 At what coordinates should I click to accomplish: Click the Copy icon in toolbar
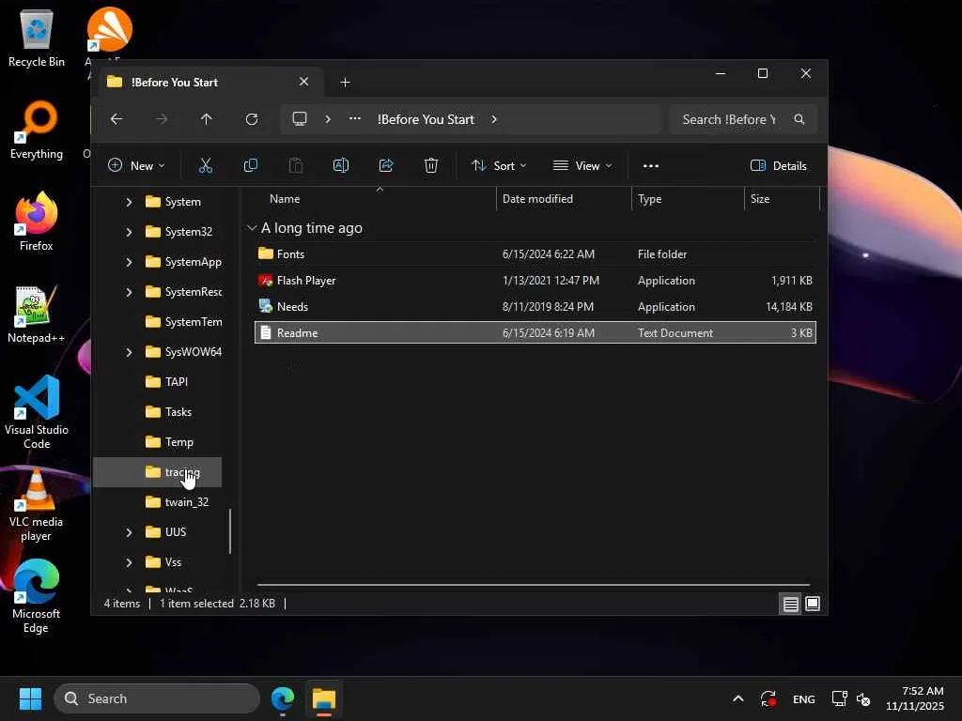click(251, 165)
